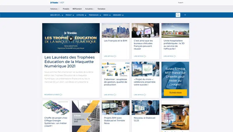The width and height of the screenshot is (233, 132).
Task: Open prefab hospital unit thumbnail
Action: pyautogui.click(x=175, y=31)
